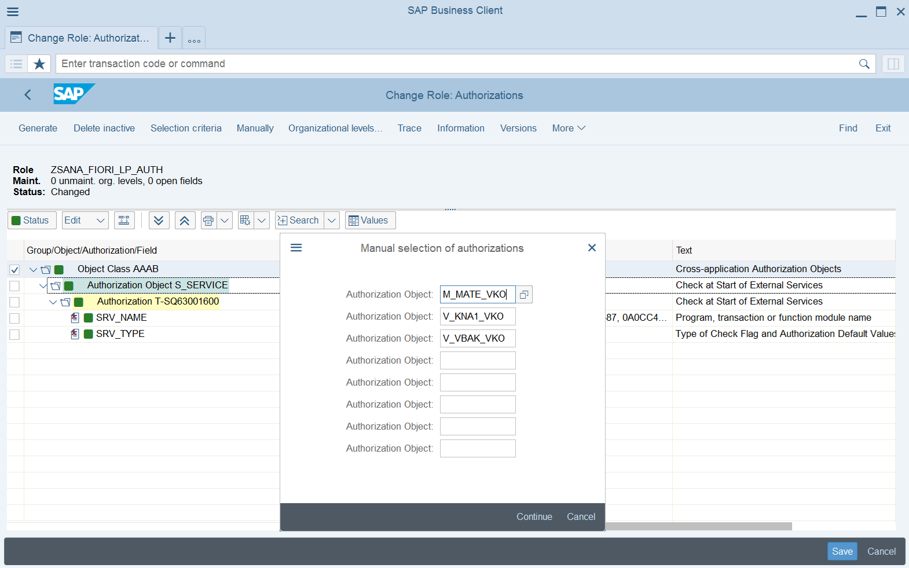The width and height of the screenshot is (909, 568).
Task: Open the Information menu item
Action: point(461,129)
